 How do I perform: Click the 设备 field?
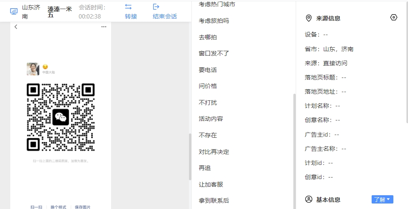(x=316, y=35)
